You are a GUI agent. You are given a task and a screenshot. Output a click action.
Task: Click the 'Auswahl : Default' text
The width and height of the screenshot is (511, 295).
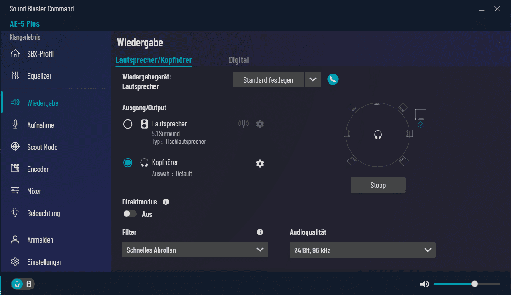[x=172, y=174]
